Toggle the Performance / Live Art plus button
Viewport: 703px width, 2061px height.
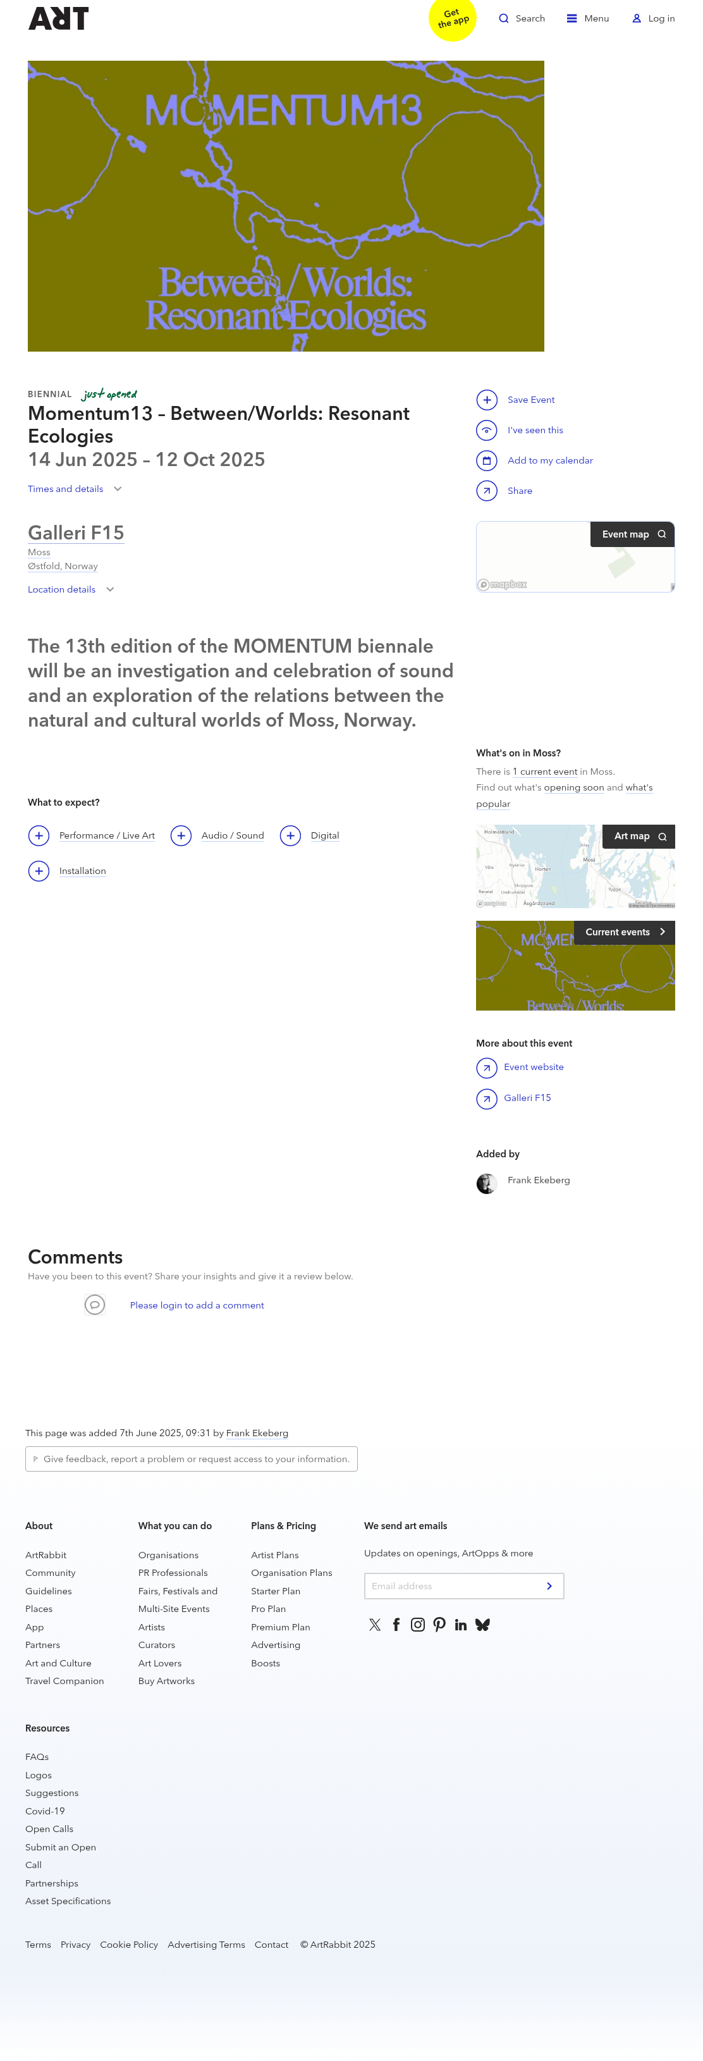click(39, 835)
